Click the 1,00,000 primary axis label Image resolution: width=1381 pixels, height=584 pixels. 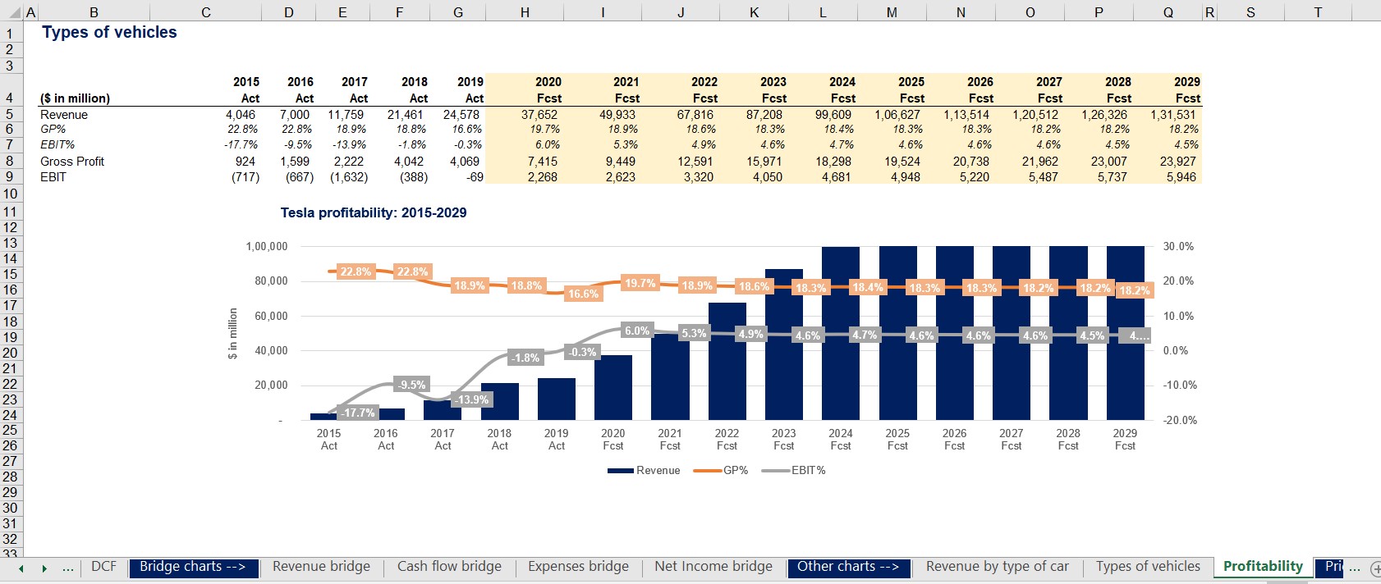point(267,246)
